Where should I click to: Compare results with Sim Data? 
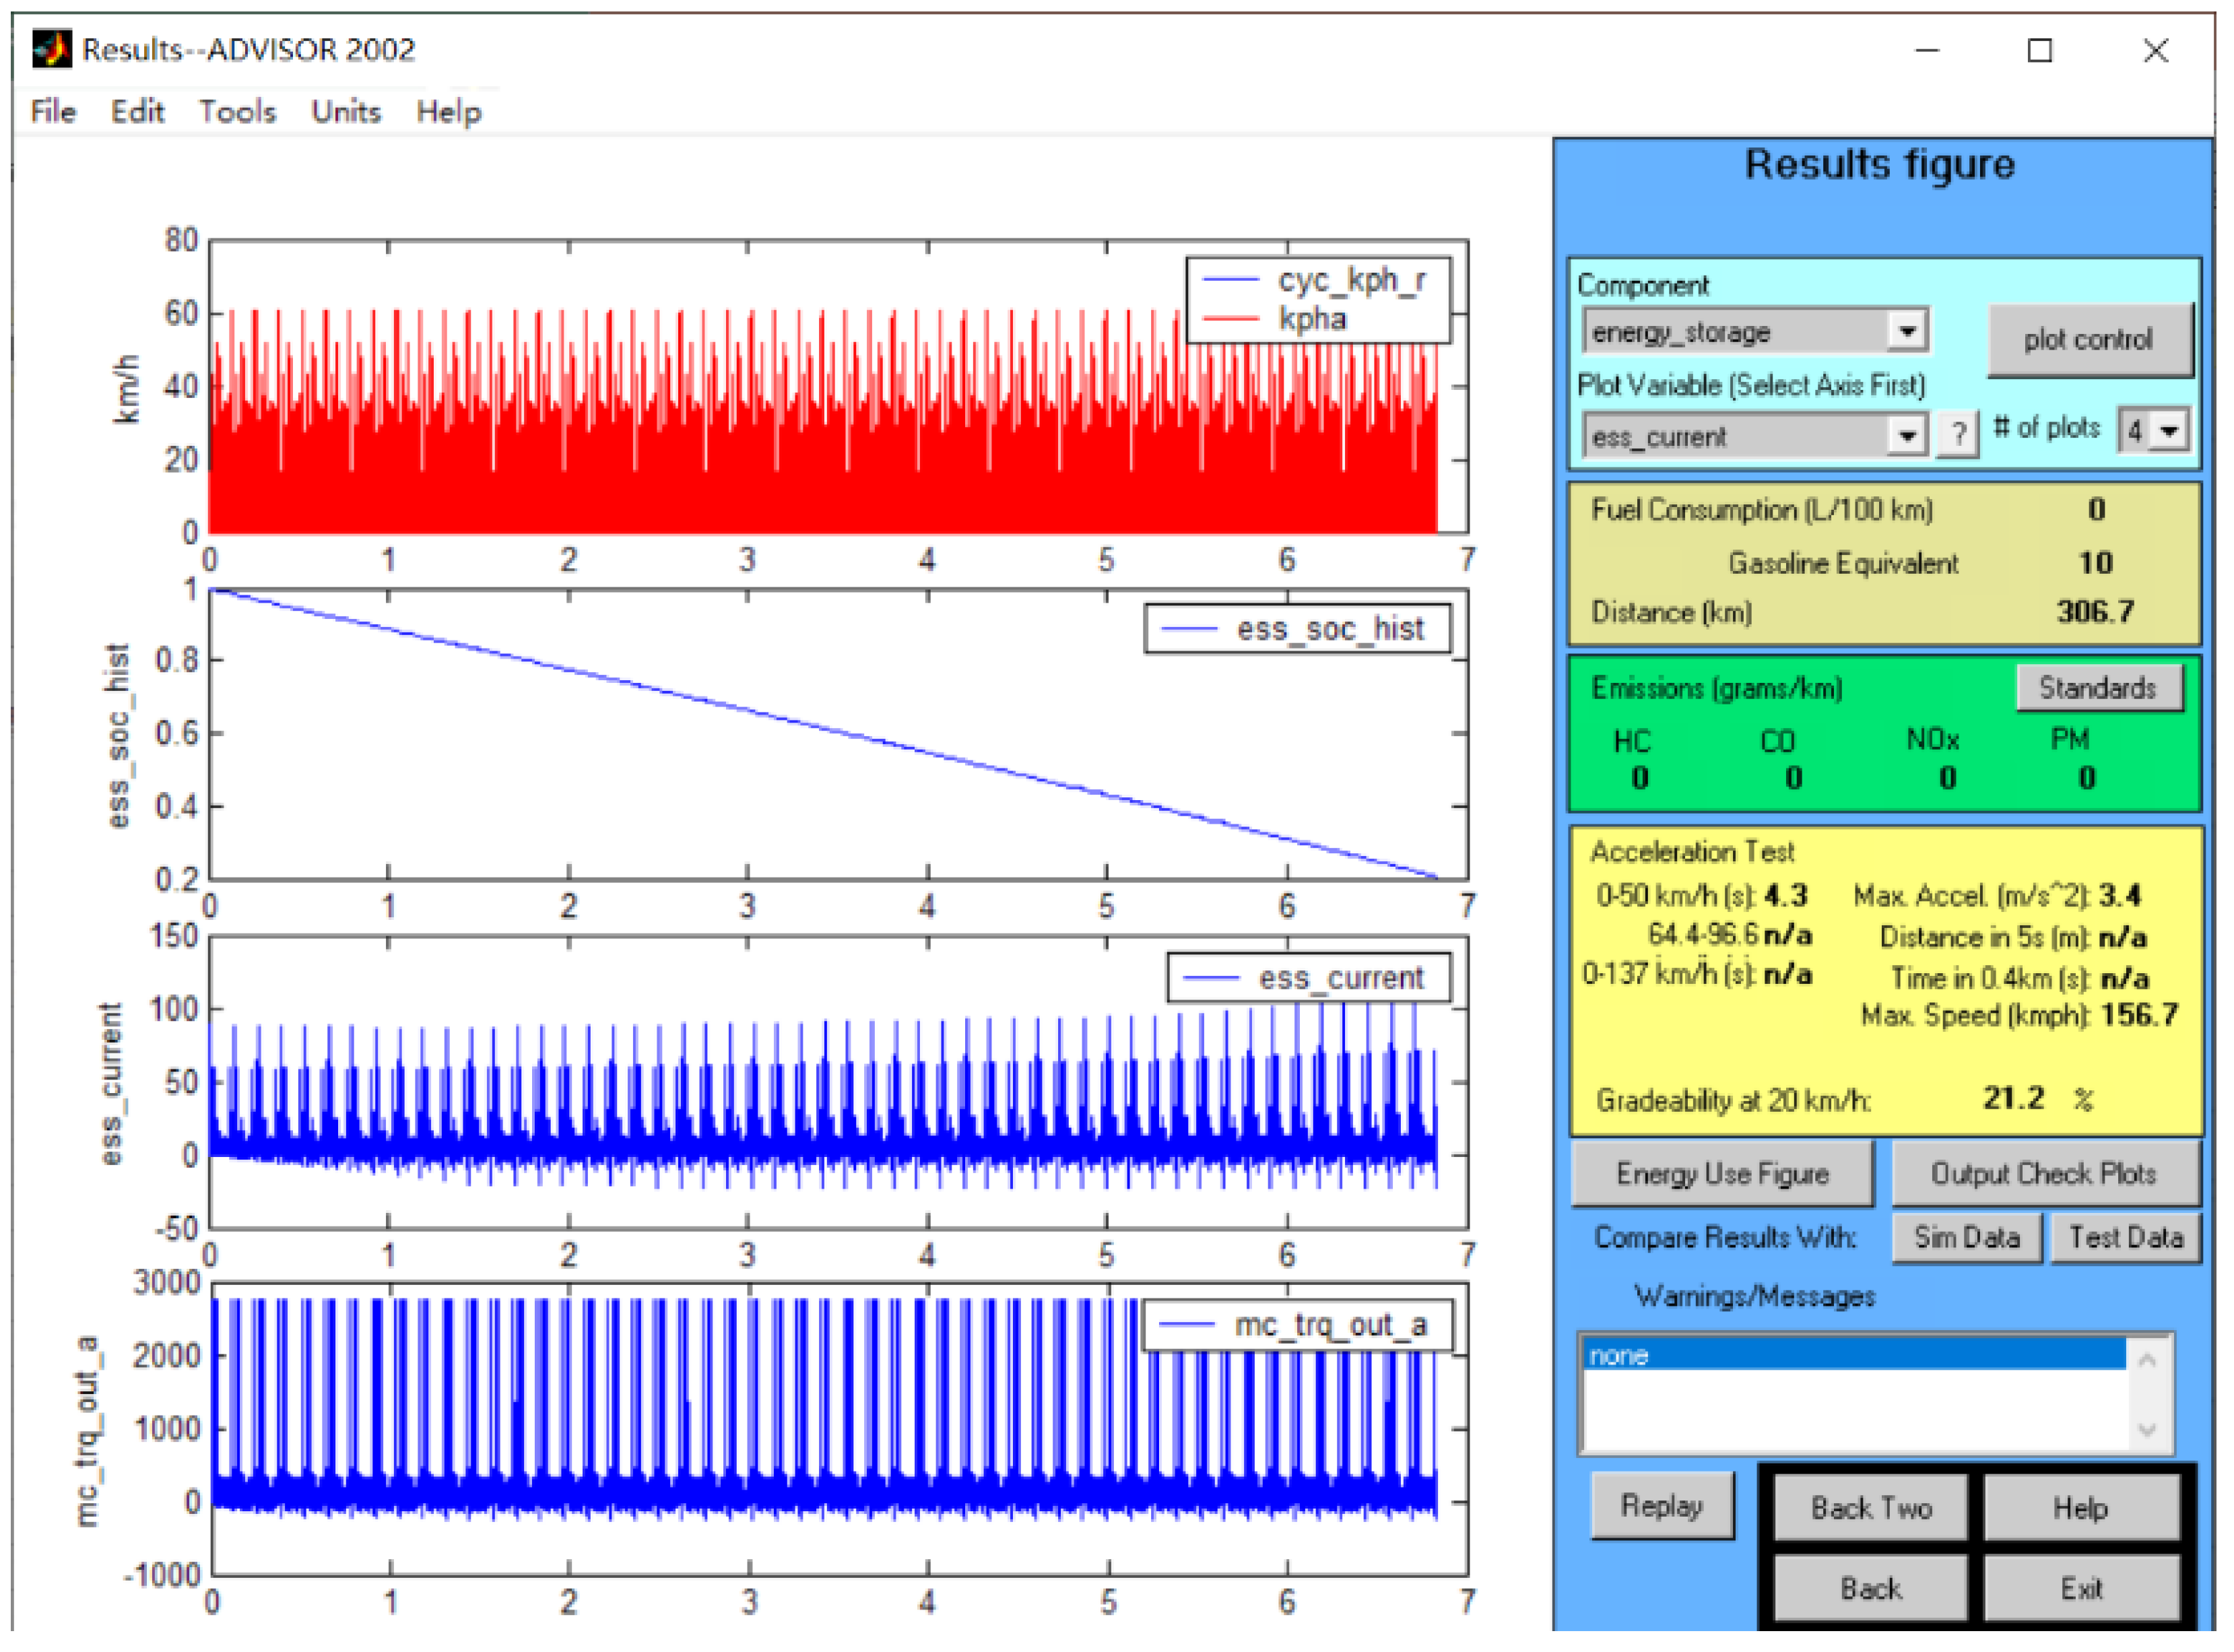tap(1966, 1237)
